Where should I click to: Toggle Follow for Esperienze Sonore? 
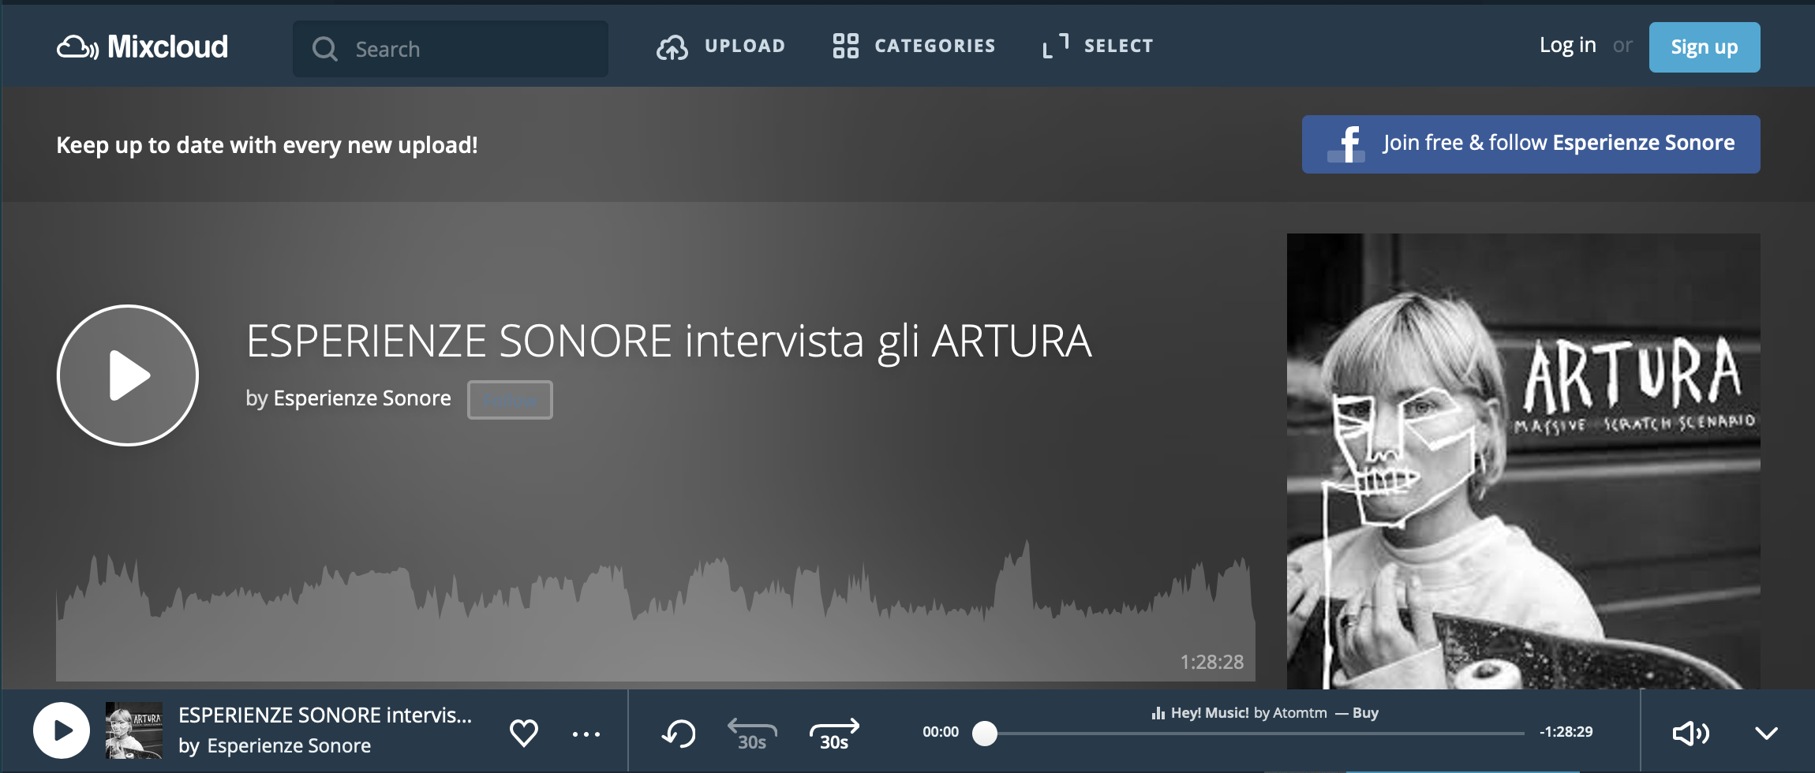click(510, 400)
